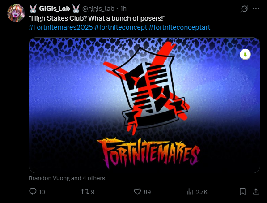267x203 pixels.
Task: Click the 89 likes count
Action: (x=147, y=192)
